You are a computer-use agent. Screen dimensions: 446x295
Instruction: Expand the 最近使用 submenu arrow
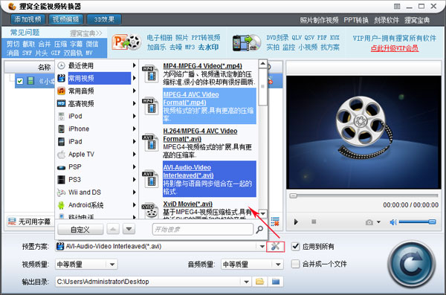coord(134,65)
